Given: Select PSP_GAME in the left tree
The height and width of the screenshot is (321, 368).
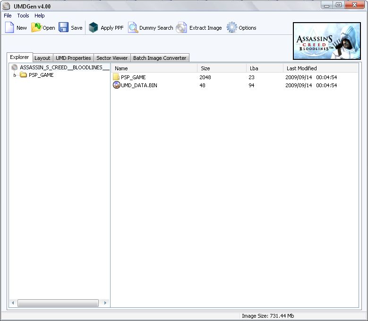Looking at the screenshot, I should (x=41, y=75).
